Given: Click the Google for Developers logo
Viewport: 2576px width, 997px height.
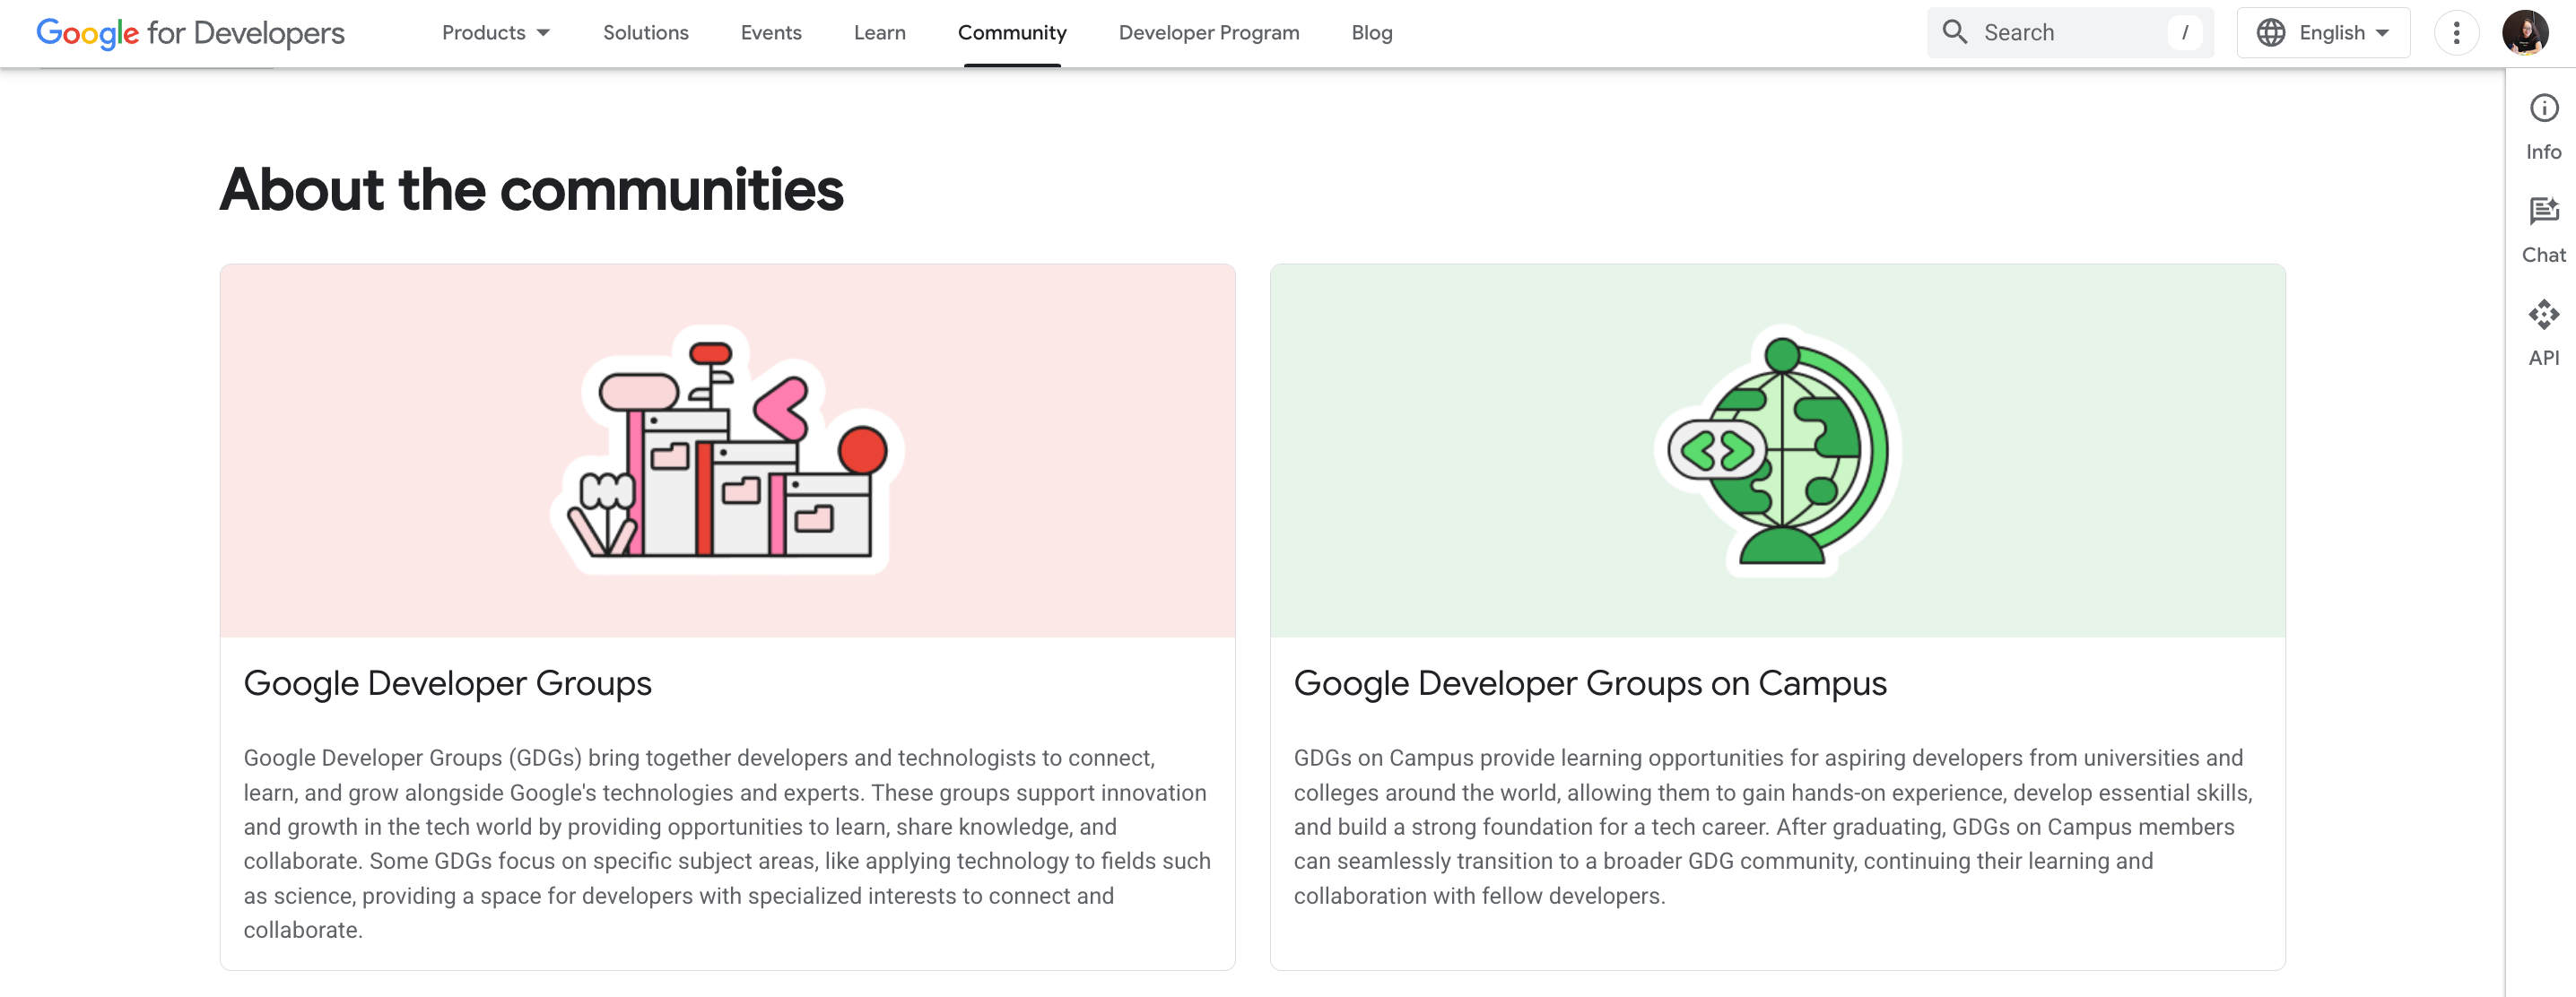Looking at the screenshot, I should (190, 33).
